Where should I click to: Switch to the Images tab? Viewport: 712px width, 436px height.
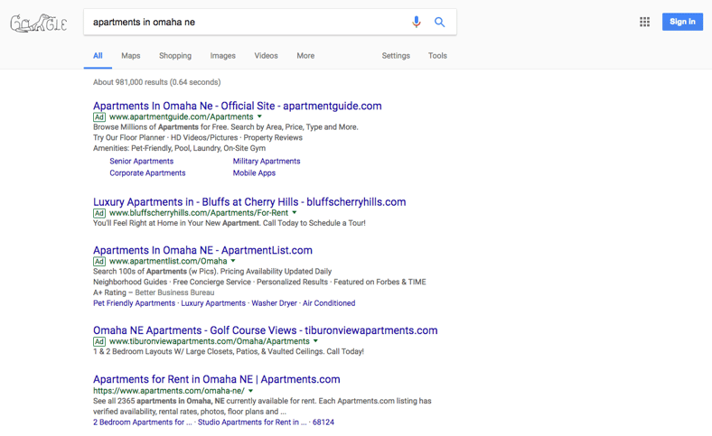[x=222, y=56]
